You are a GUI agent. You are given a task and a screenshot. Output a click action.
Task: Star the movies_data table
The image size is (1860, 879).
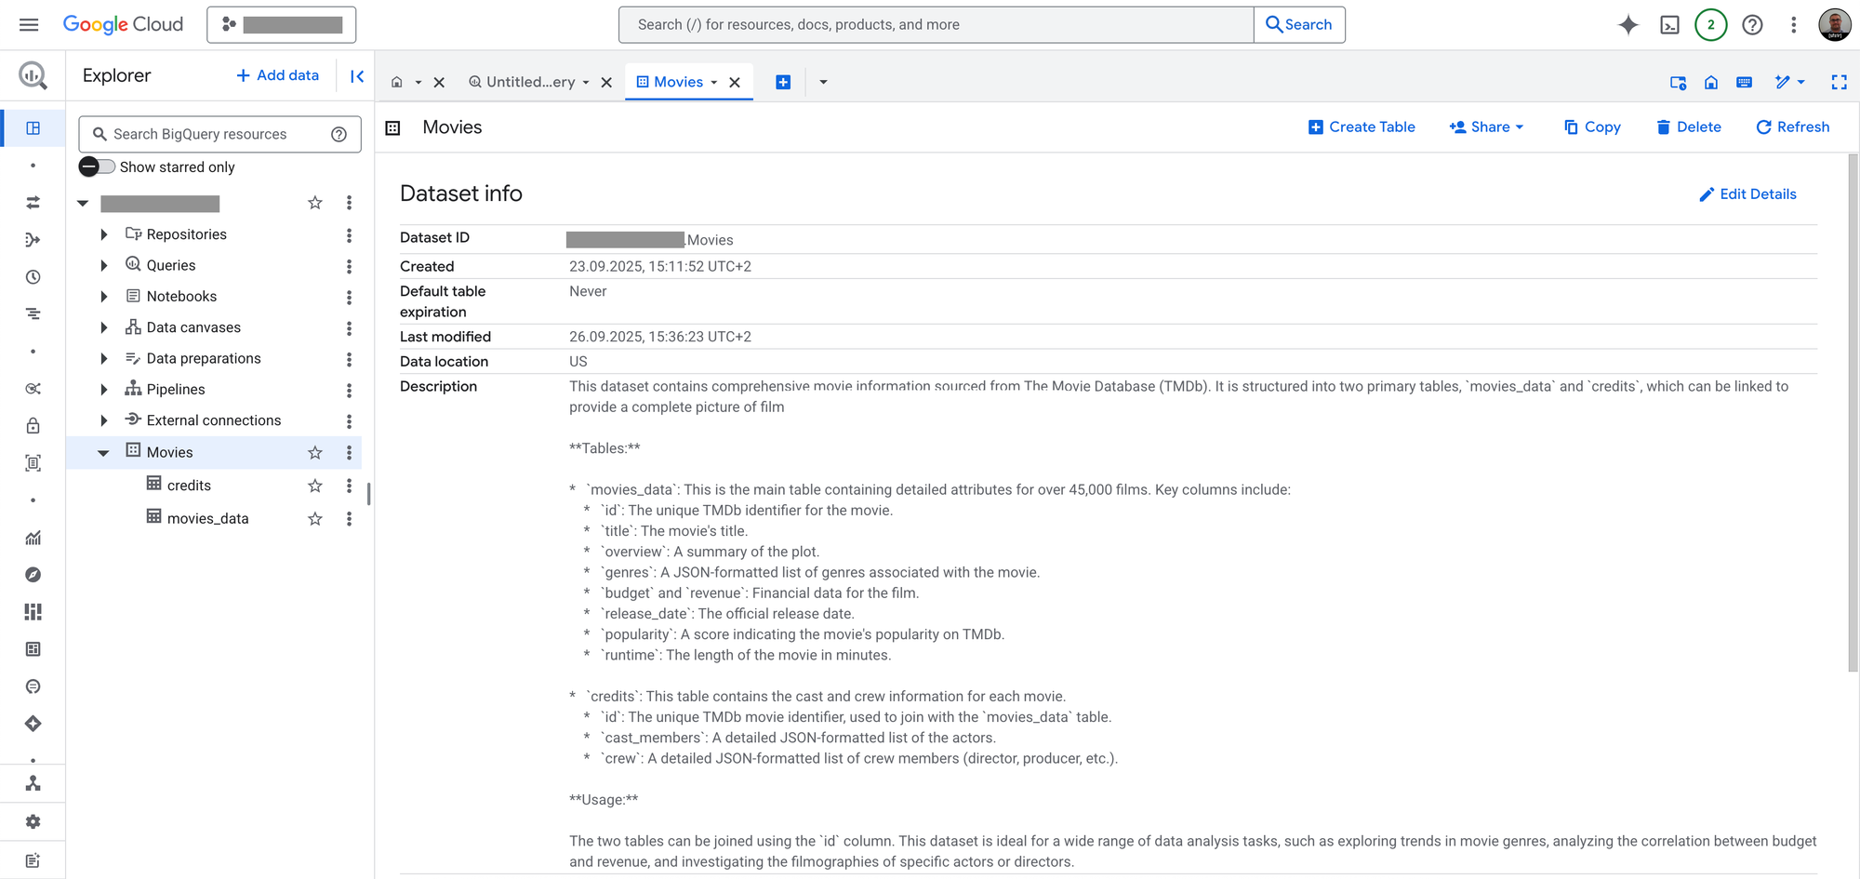[x=314, y=518]
